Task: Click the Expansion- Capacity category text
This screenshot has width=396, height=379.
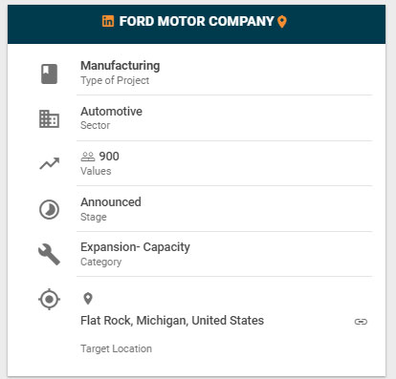Action: (x=135, y=247)
